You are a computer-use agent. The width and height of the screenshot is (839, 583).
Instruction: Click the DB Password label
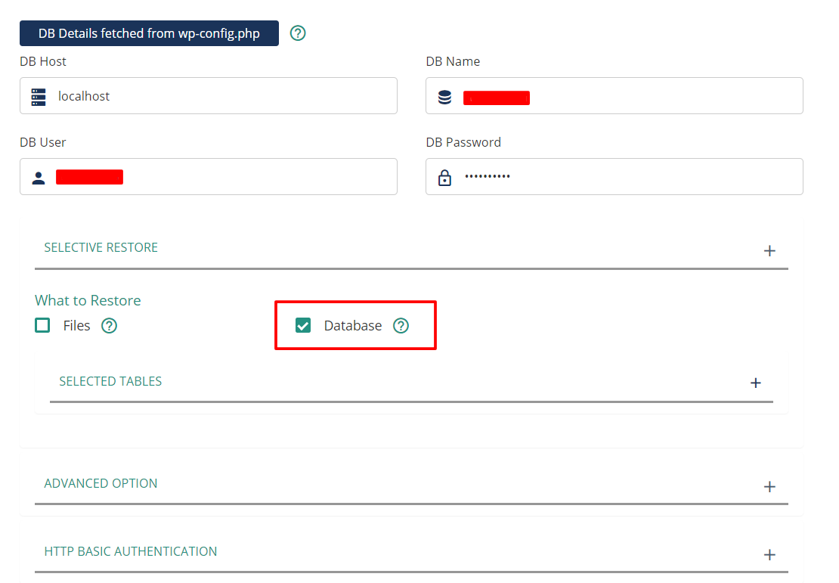pos(463,142)
